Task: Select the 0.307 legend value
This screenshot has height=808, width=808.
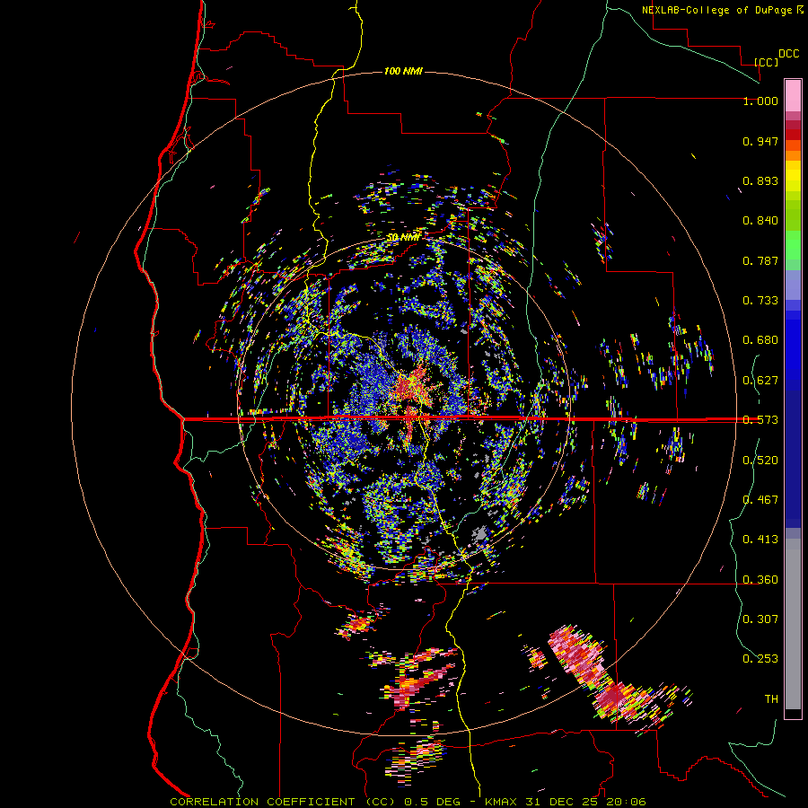Action: [760, 619]
